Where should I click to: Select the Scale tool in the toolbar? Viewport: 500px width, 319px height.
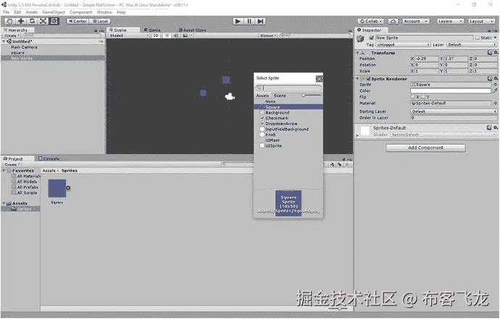point(43,21)
